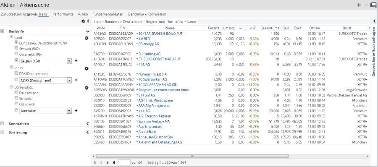Open the Aap Implantate link
Screen dimensions: 378x167
click(150, 127)
